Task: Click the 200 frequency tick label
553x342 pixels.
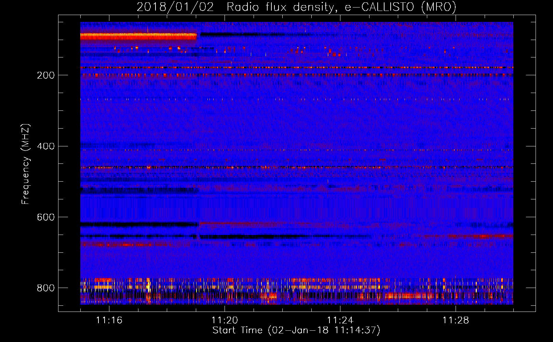Action: click(46, 75)
